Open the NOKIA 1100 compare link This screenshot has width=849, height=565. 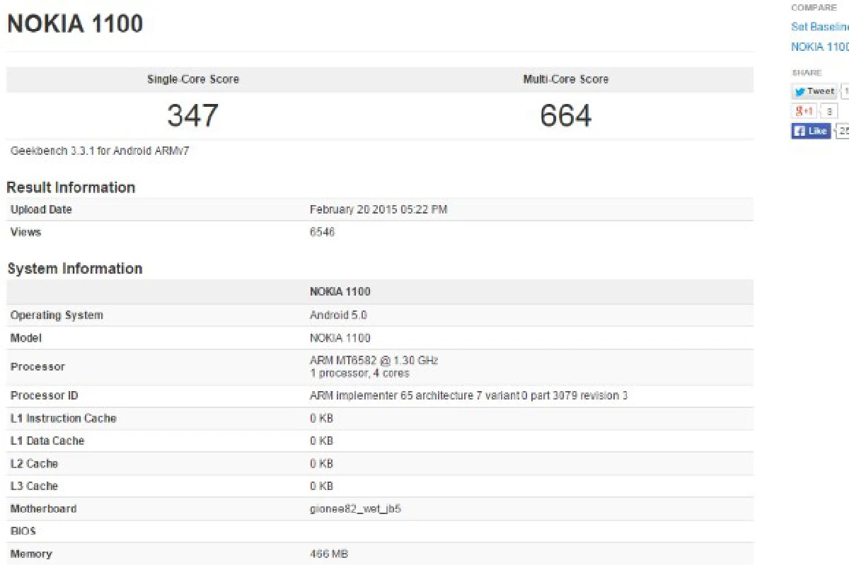tap(820, 47)
